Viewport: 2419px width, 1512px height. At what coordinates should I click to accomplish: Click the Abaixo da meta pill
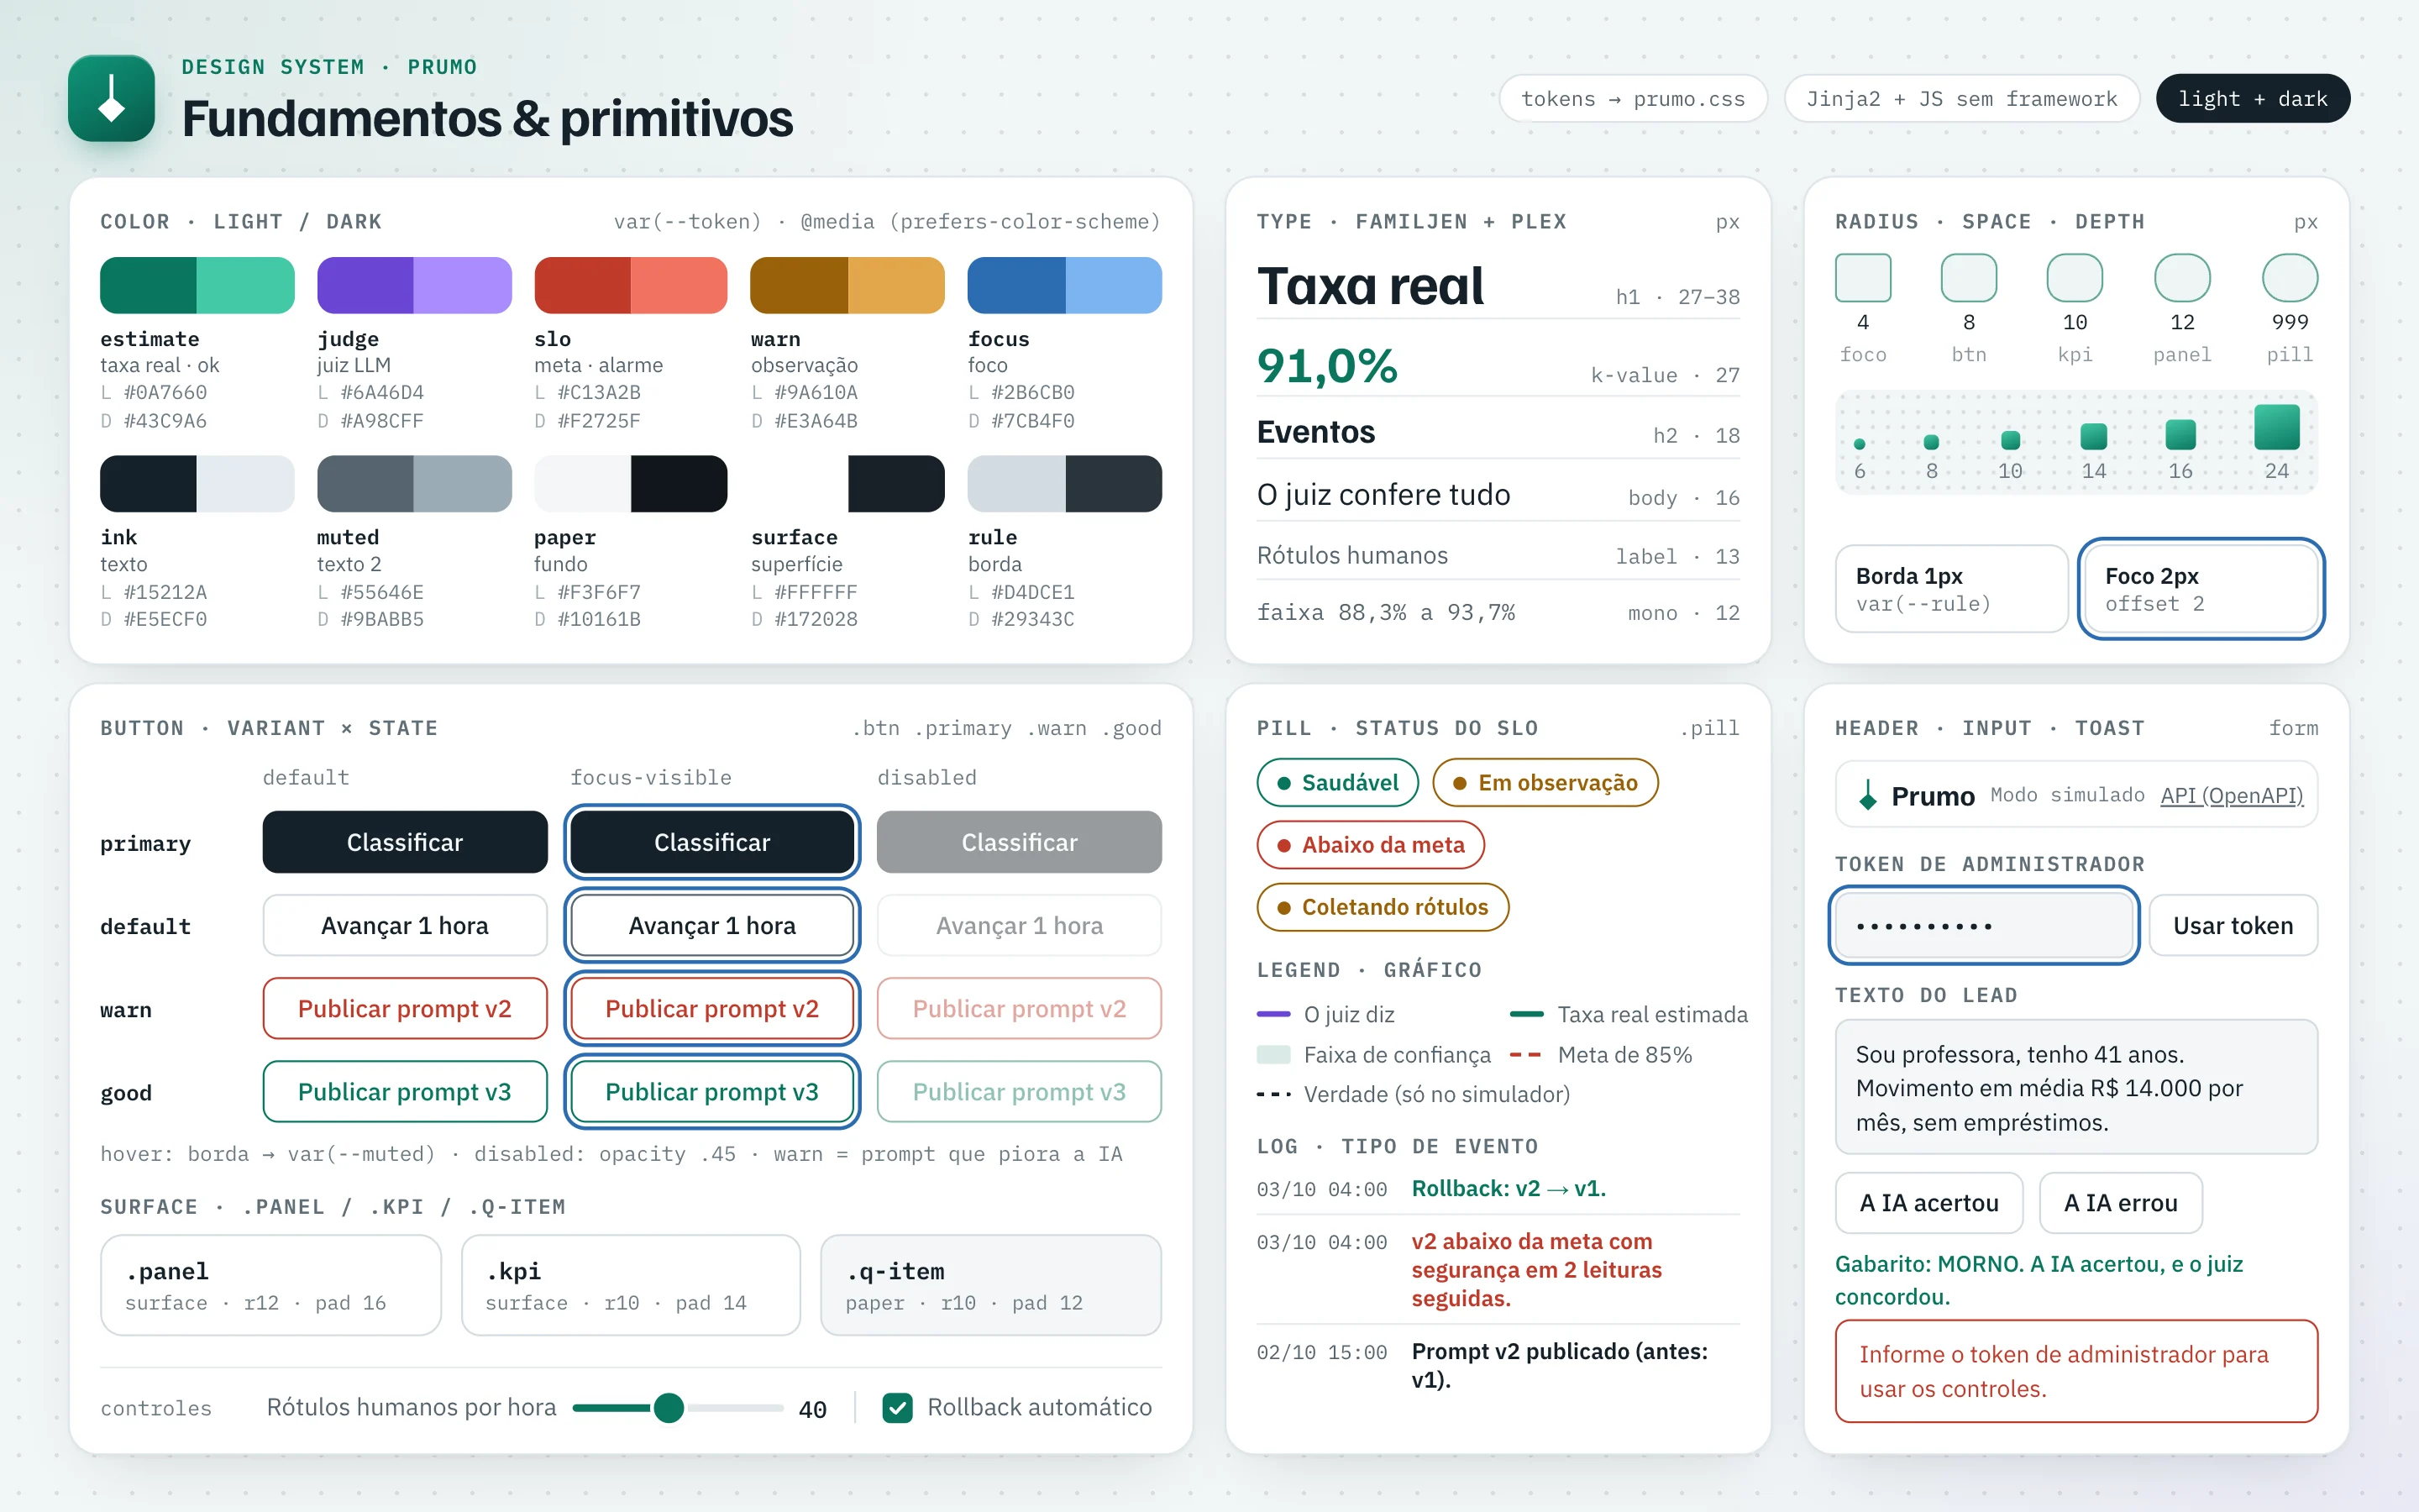1369,844
